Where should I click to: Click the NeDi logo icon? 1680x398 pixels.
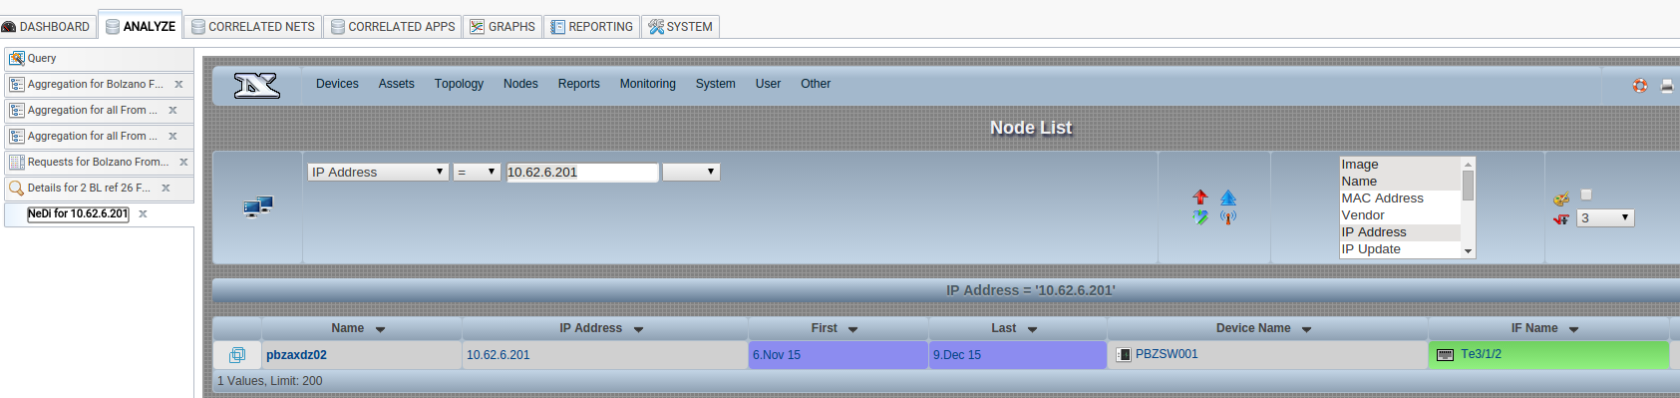coord(256,86)
